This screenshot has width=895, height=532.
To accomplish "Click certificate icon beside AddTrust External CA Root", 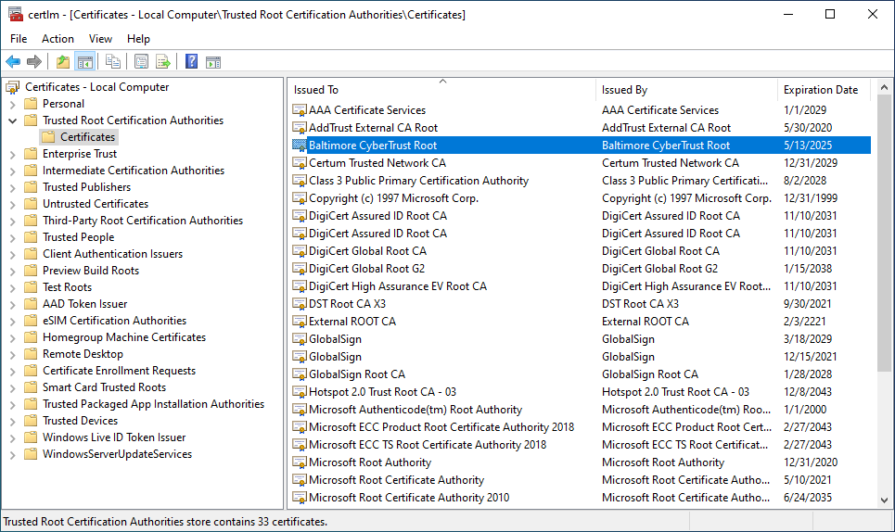I will click(299, 128).
